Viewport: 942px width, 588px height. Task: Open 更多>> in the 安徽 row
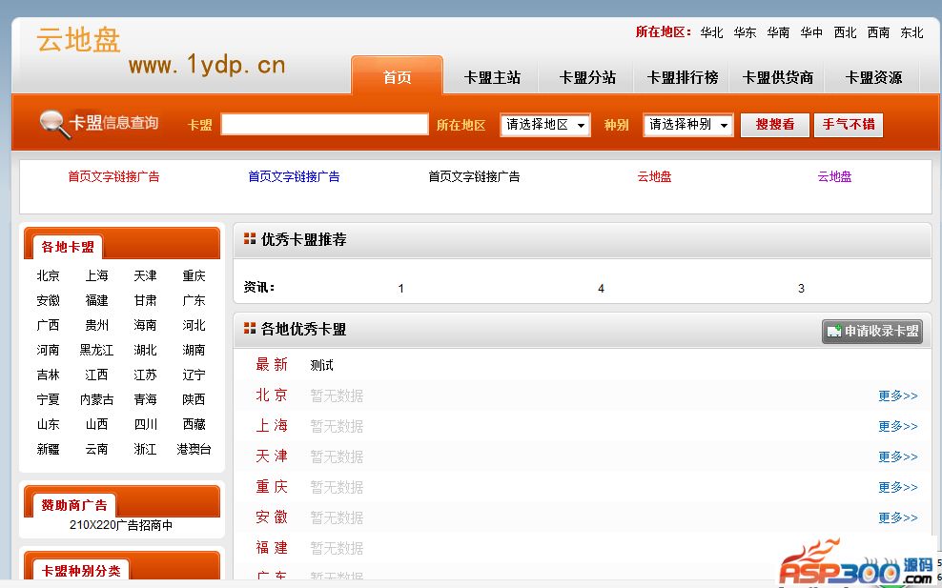898,517
